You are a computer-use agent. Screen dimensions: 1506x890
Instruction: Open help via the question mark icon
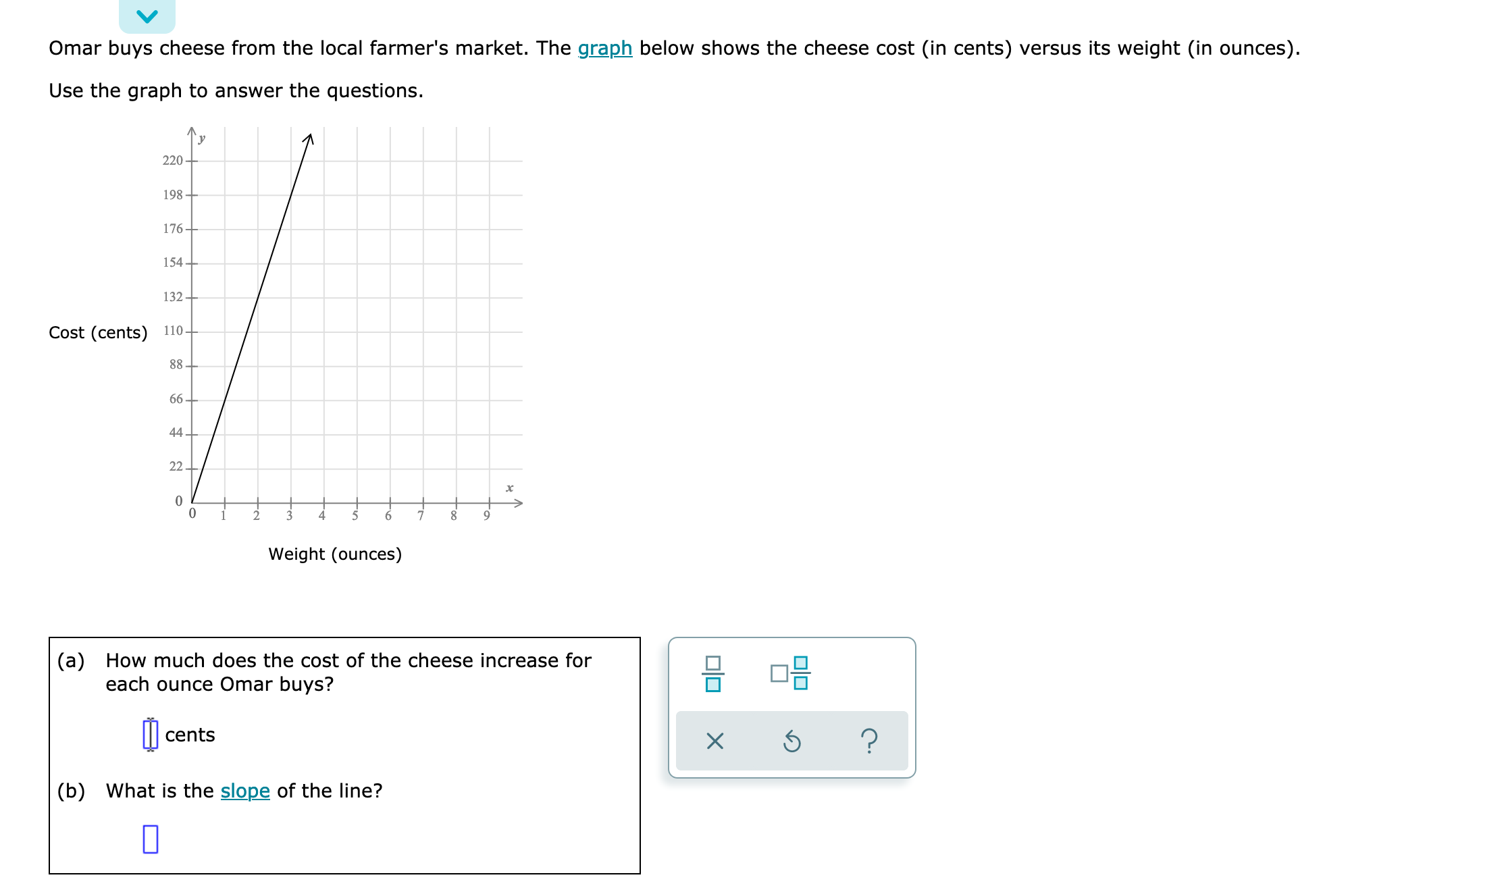(x=868, y=742)
